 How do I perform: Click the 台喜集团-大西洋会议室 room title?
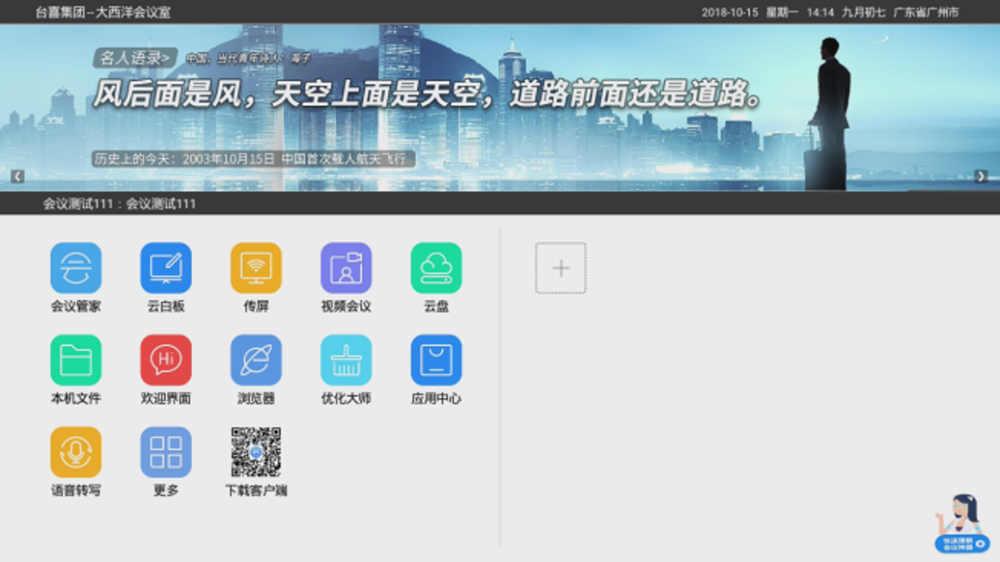[103, 12]
